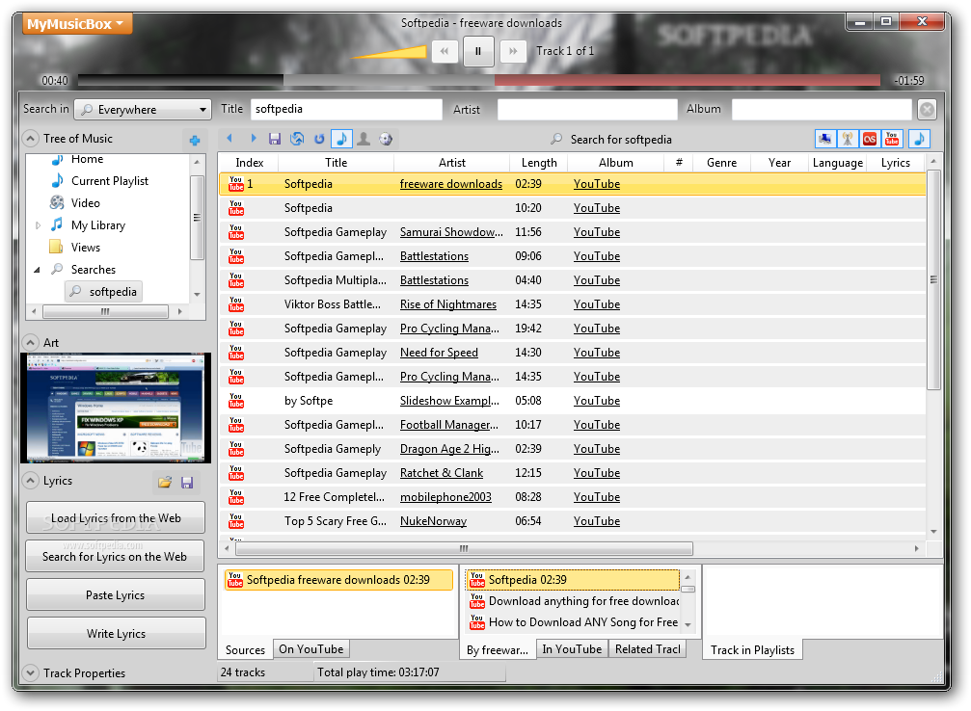Click into the Artist search field
Image resolution: width=971 pixels, height=711 pixels.
click(x=587, y=110)
